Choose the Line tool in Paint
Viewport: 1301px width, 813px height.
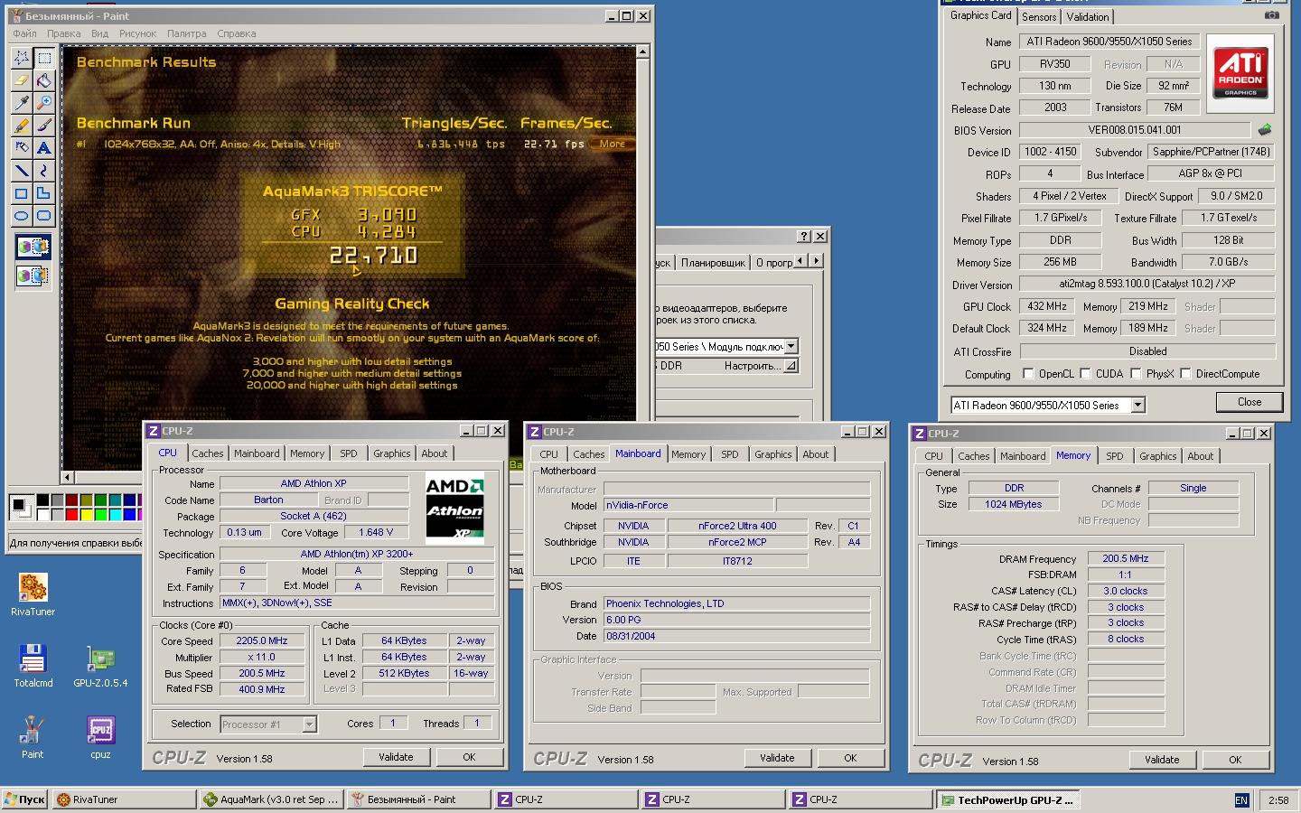[x=22, y=171]
